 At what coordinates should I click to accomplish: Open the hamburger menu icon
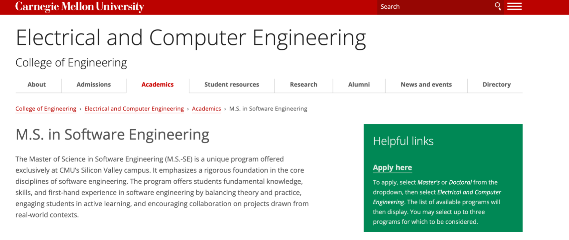click(514, 6)
